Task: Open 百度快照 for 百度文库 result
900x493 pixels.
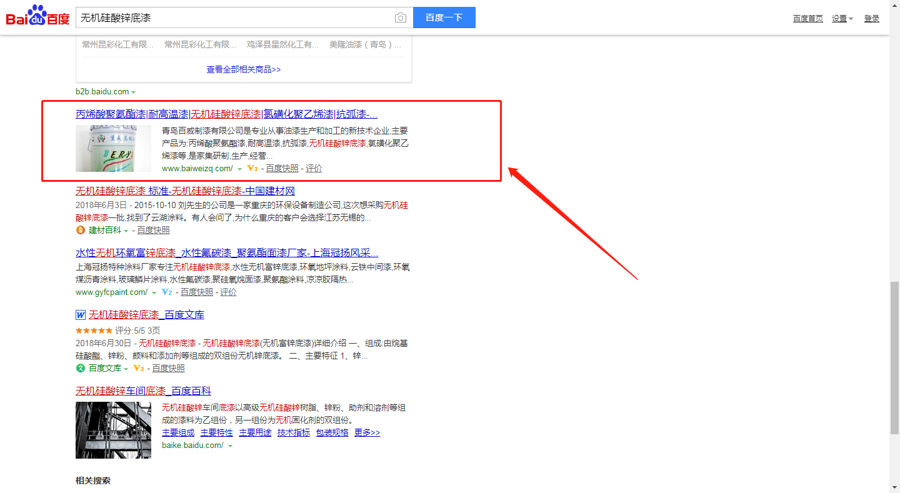Action: [x=169, y=368]
